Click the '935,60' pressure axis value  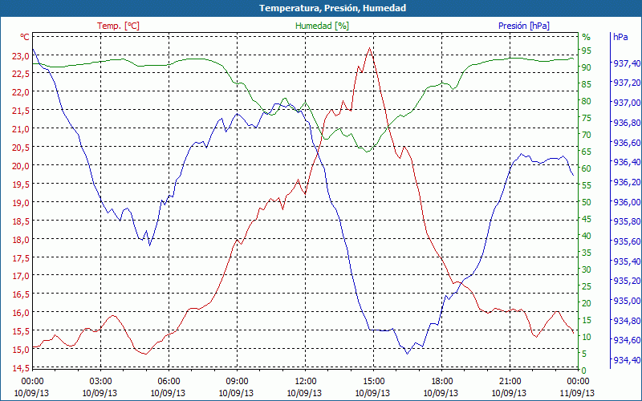(x=627, y=241)
